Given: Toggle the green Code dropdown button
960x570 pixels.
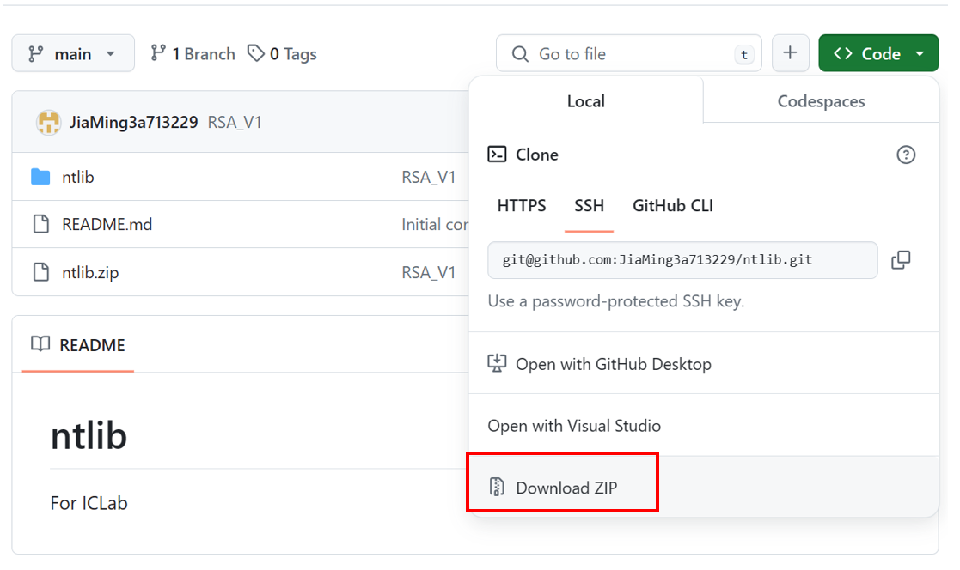Looking at the screenshot, I should point(878,53).
